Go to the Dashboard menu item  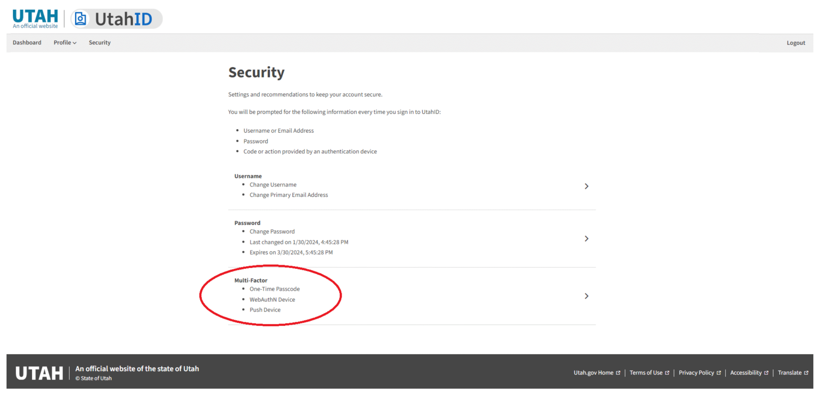coord(27,43)
